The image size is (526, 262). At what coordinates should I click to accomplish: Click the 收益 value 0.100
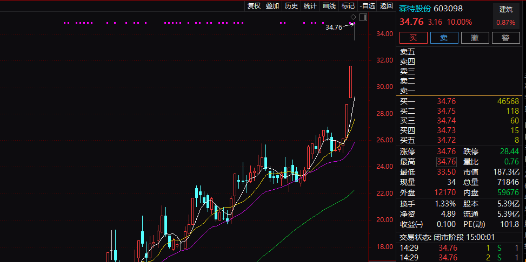[x=446, y=224]
